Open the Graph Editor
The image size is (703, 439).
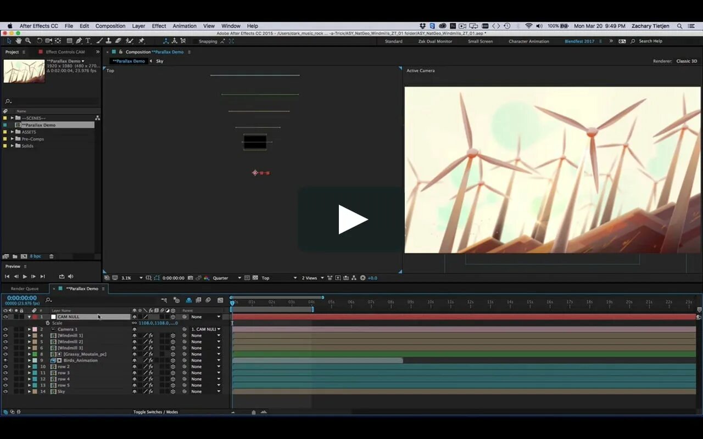[x=220, y=300]
